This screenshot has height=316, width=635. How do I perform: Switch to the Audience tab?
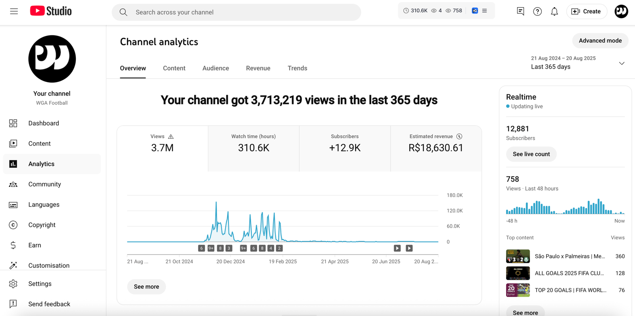point(216,68)
